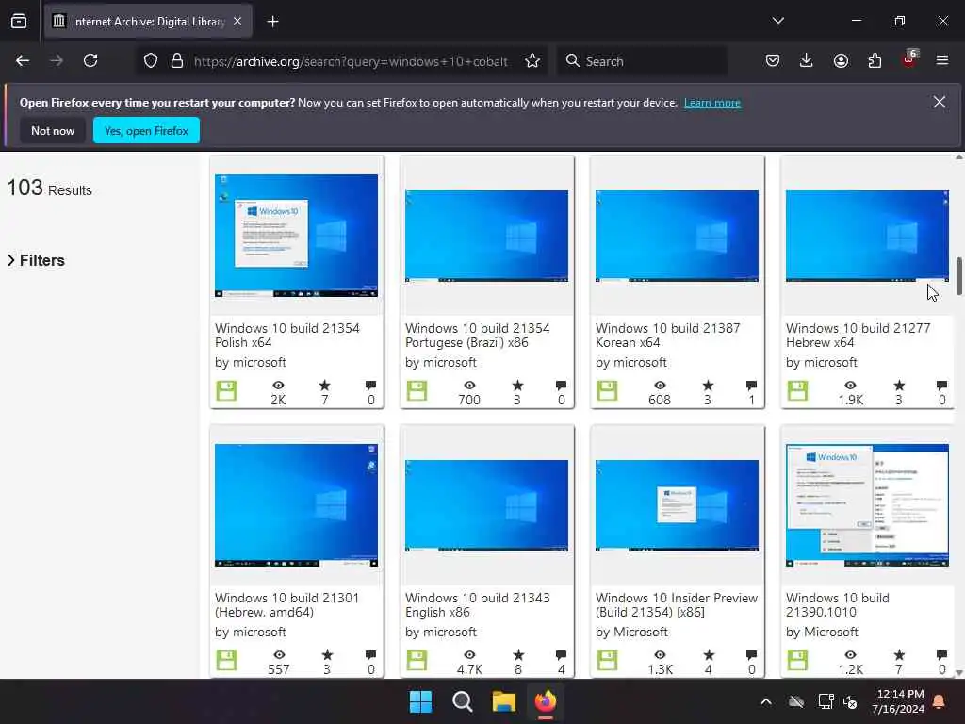Close the Internet Archive tab
The image size is (965, 724).
click(x=237, y=21)
